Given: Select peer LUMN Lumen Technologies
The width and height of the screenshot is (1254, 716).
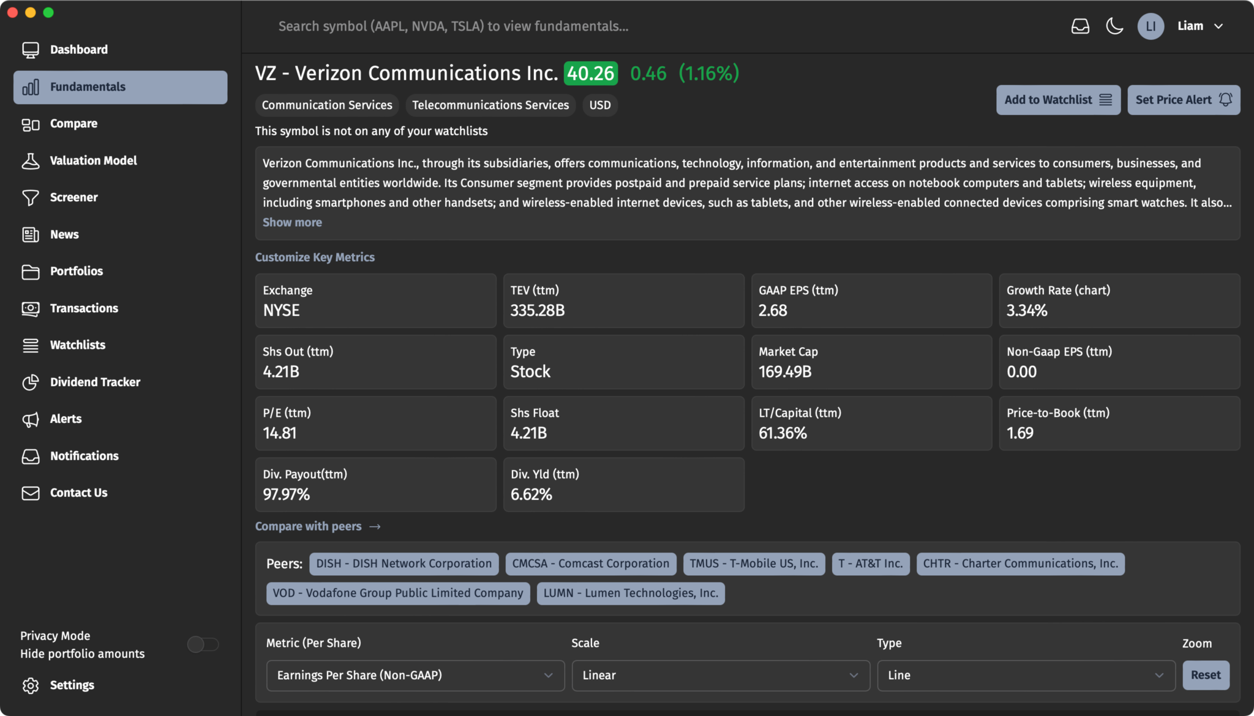Looking at the screenshot, I should tap(631, 593).
